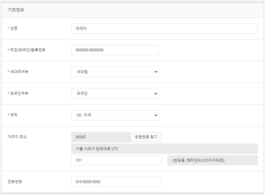Click the detail address field showing 101
Image resolution: width=265 pixels, height=195 pixels.
coord(116,160)
